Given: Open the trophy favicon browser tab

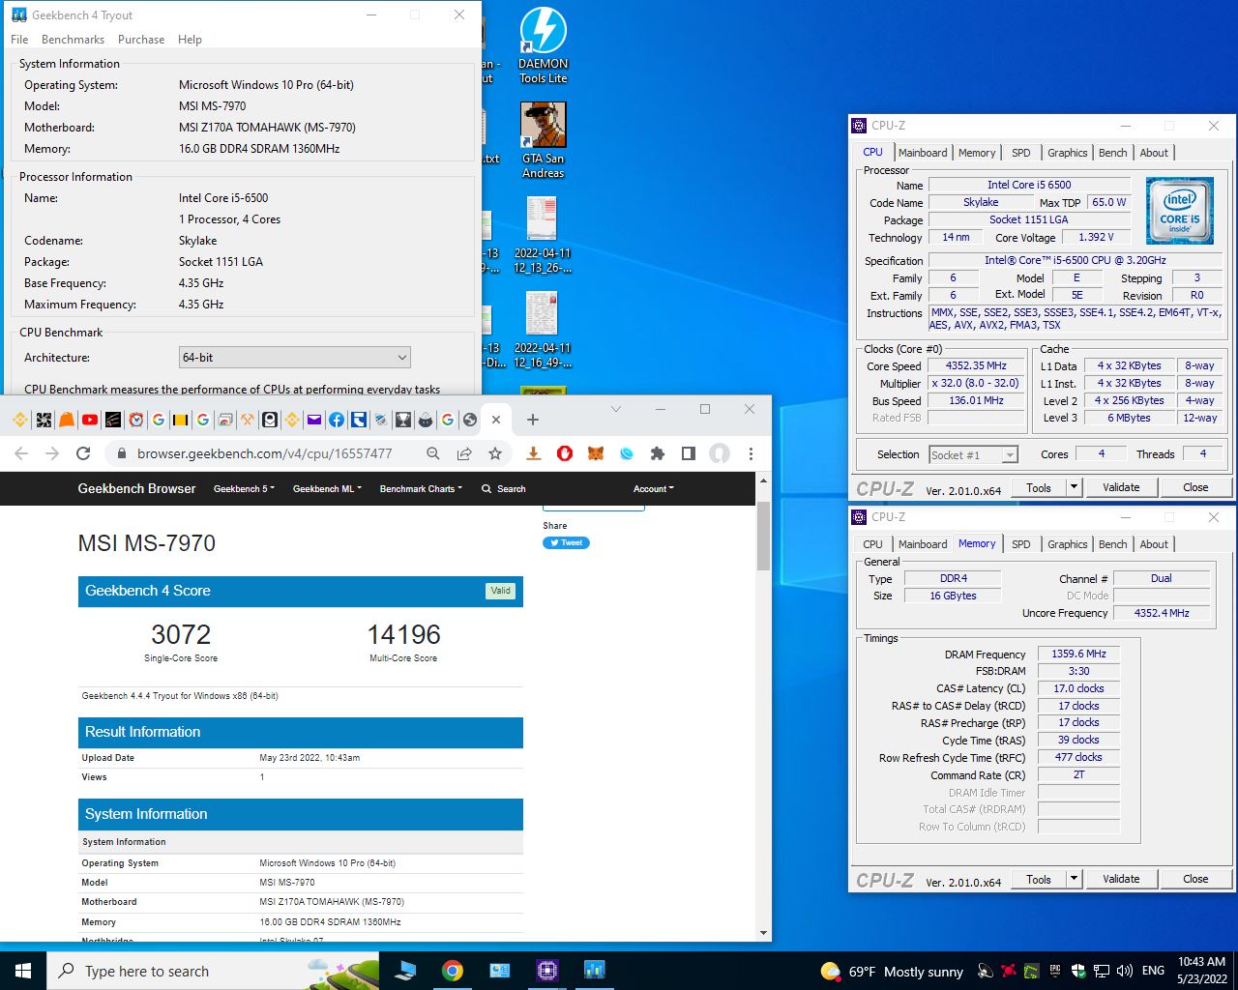Looking at the screenshot, I should pyautogui.click(x=402, y=420).
